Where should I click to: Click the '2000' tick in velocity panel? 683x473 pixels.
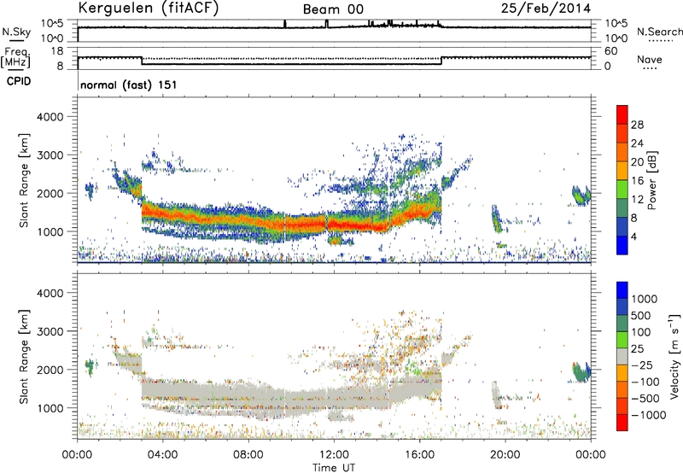coord(50,370)
